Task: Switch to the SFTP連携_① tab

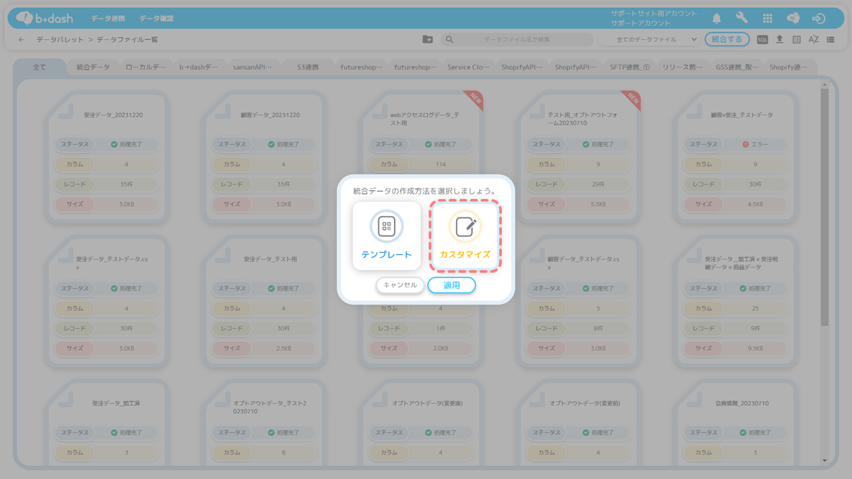Action: coord(630,67)
